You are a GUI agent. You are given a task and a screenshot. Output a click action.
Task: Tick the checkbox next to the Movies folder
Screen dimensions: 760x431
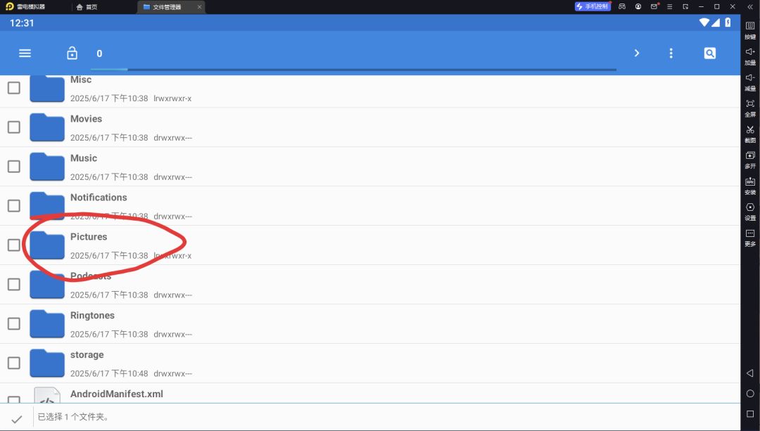tap(14, 127)
